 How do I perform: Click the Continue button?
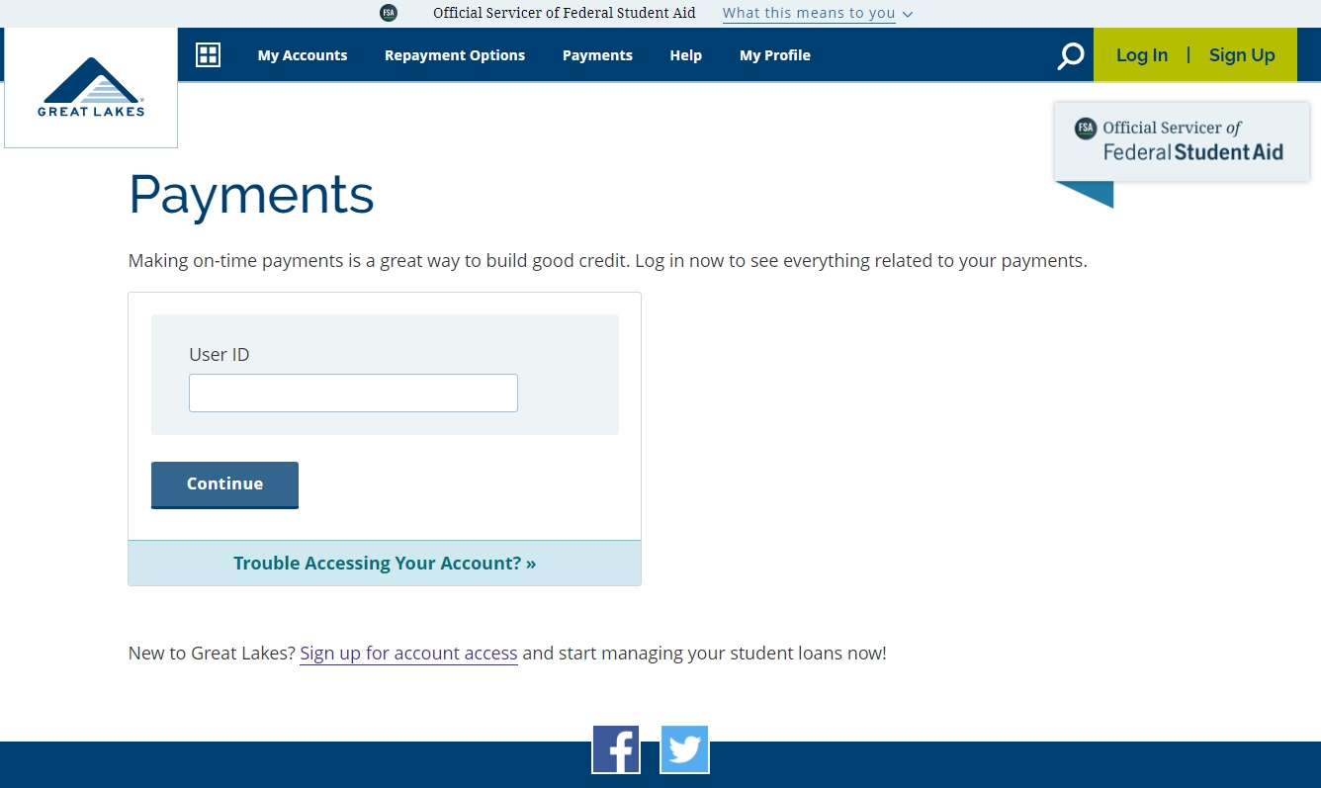point(224,484)
